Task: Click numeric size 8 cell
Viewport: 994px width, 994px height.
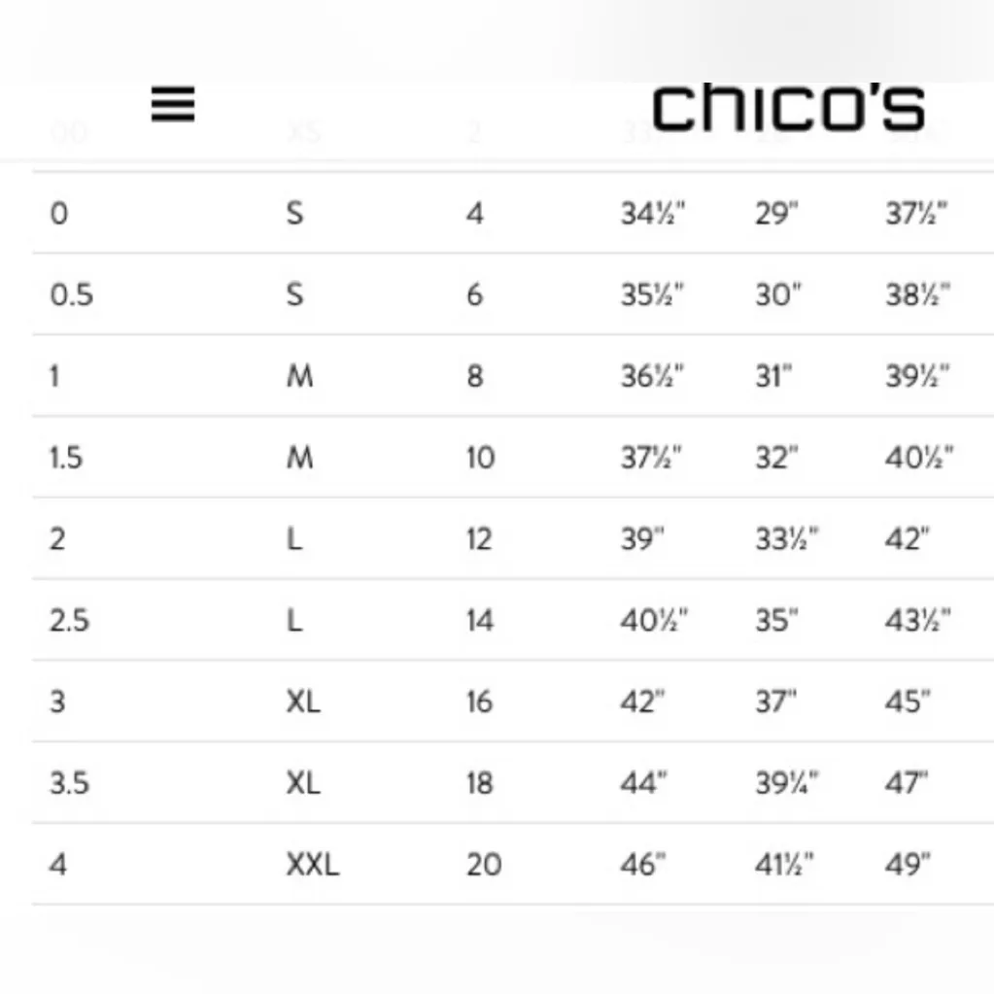Action: coord(474,376)
